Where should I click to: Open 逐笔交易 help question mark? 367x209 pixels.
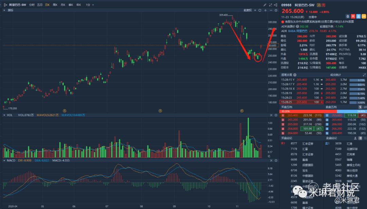295,75
